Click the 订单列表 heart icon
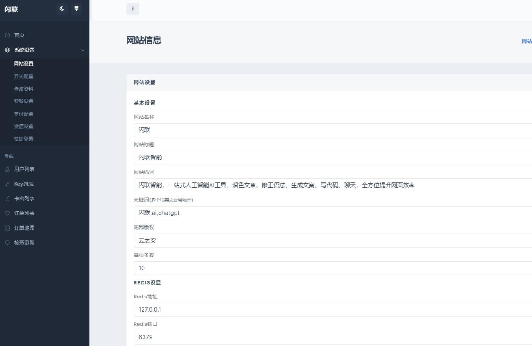The width and height of the screenshot is (532, 348). pyautogui.click(x=7, y=213)
